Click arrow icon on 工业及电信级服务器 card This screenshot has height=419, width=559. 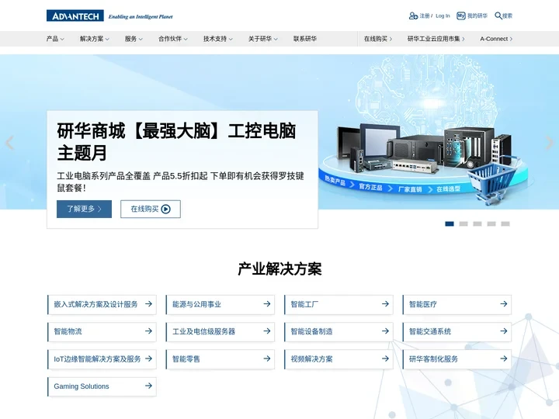(x=267, y=331)
